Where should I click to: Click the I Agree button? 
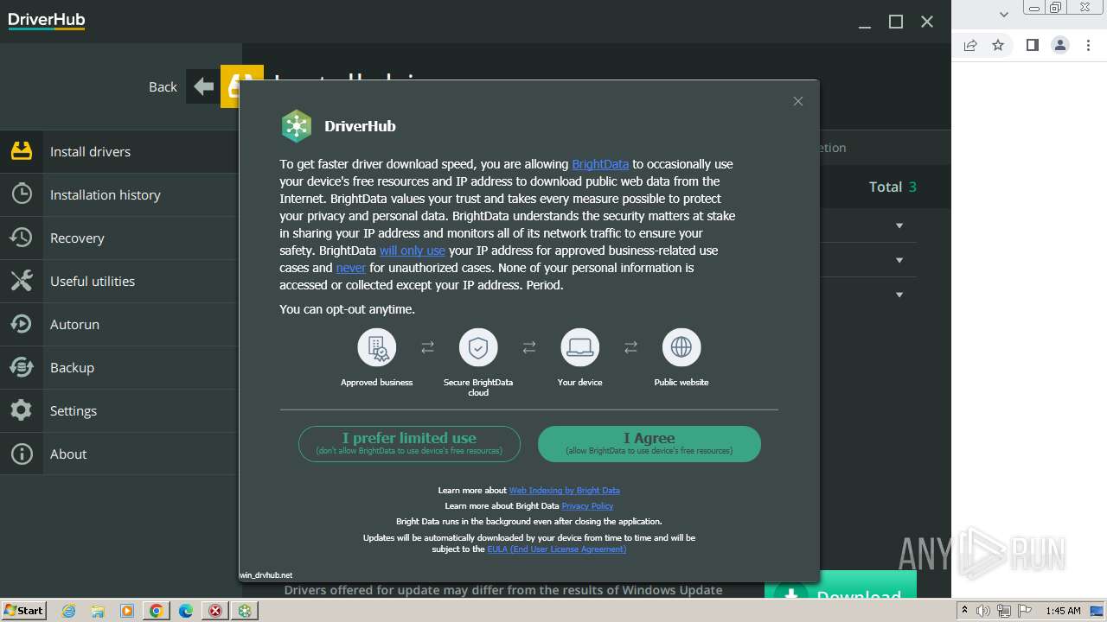pos(649,443)
